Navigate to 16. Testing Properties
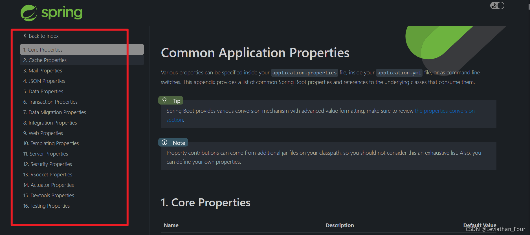Screen dimensions: 530x235 pos(46,206)
